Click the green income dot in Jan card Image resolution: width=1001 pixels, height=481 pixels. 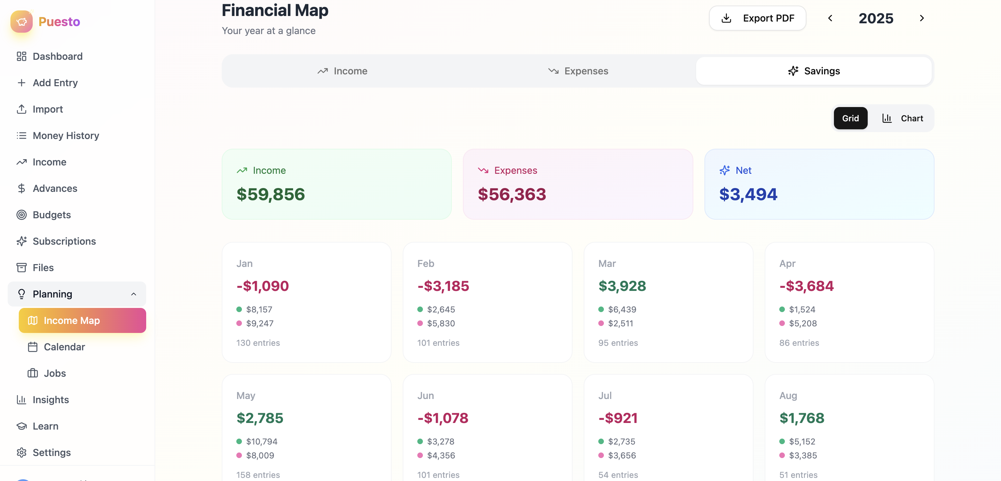[239, 309]
